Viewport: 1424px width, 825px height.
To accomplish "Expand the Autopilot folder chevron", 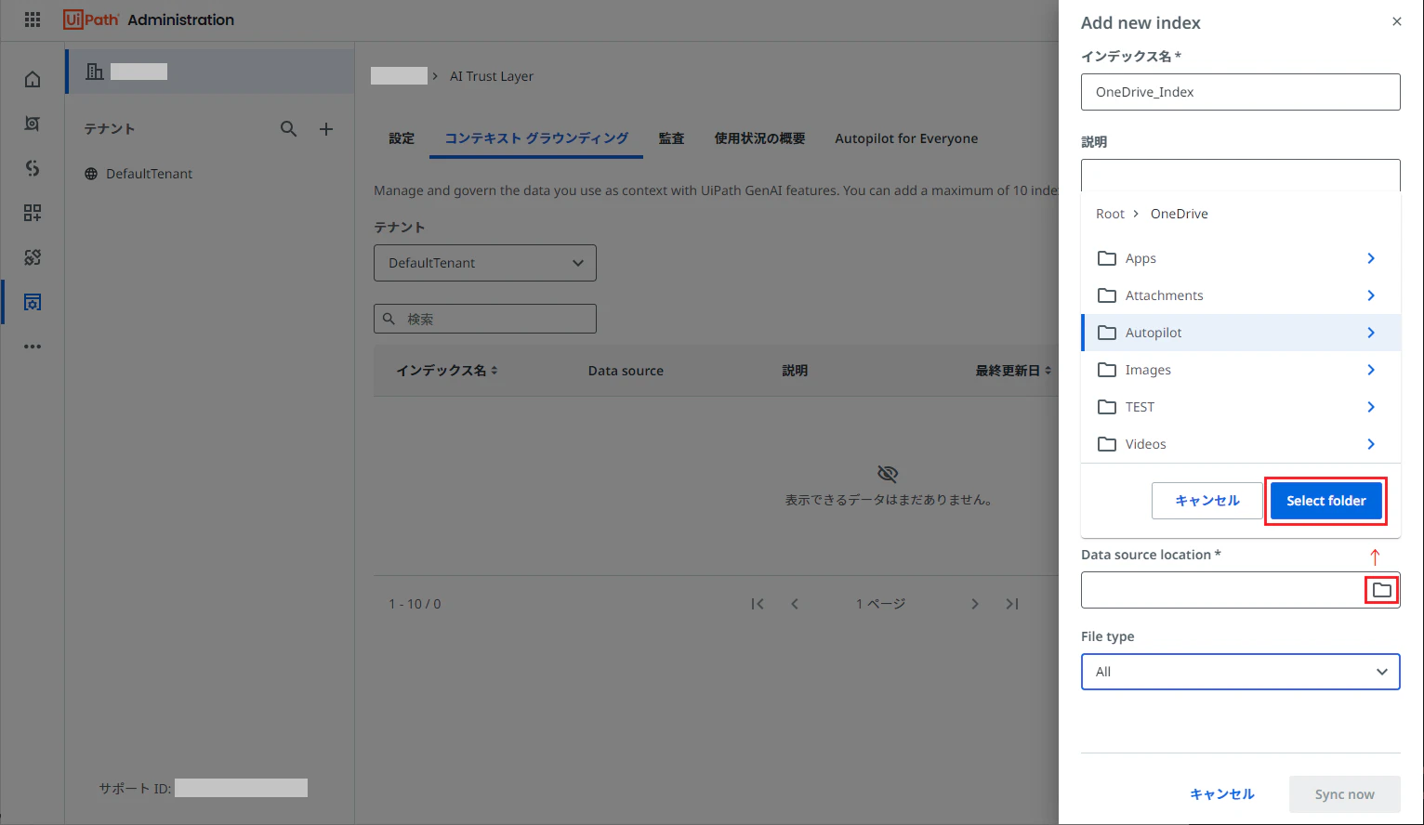I will (1371, 333).
